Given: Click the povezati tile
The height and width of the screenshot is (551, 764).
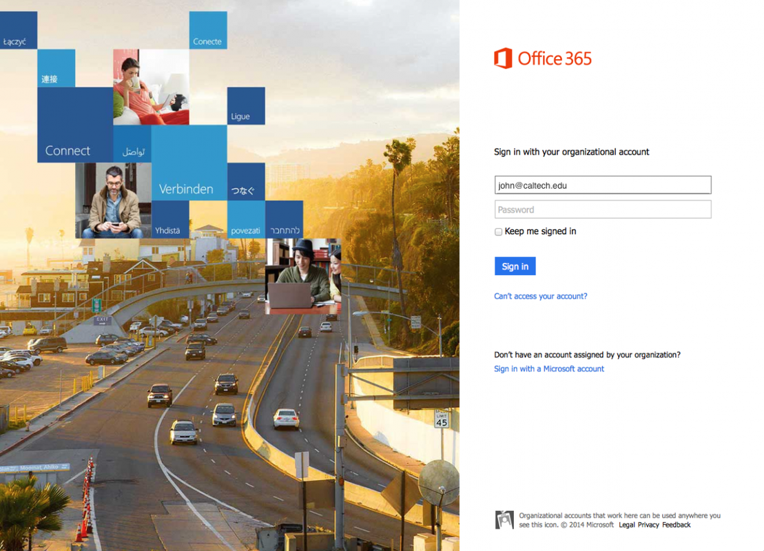Looking at the screenshot, I should click(x=246, y=219).
